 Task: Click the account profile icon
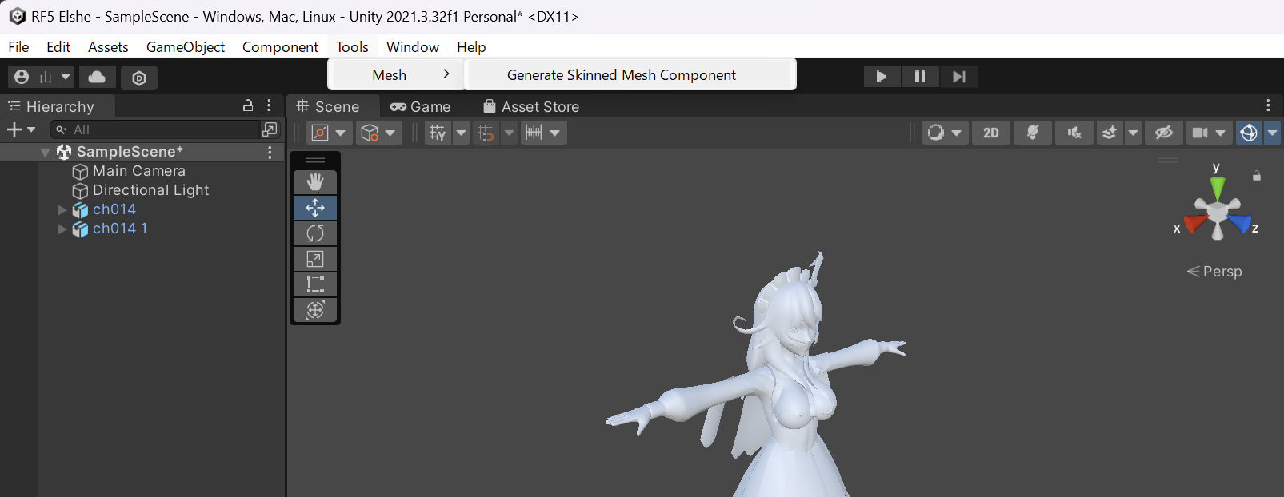22,77
